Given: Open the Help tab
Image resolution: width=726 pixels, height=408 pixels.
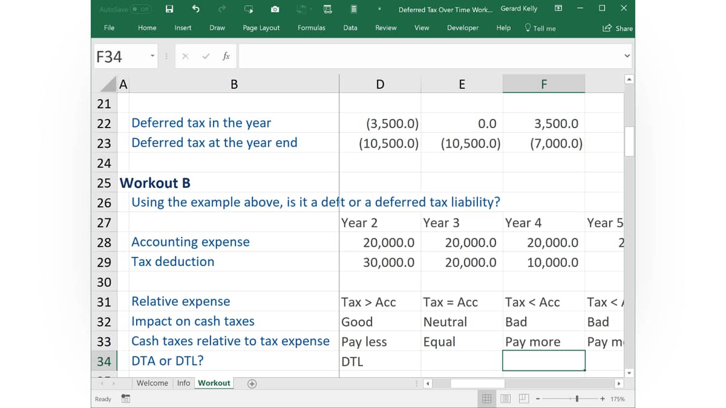Looking at the screenshot, I should pyautogui.click(x=503, y=28).
